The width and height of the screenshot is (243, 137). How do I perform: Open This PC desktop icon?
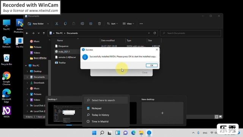tap(6, 25)
